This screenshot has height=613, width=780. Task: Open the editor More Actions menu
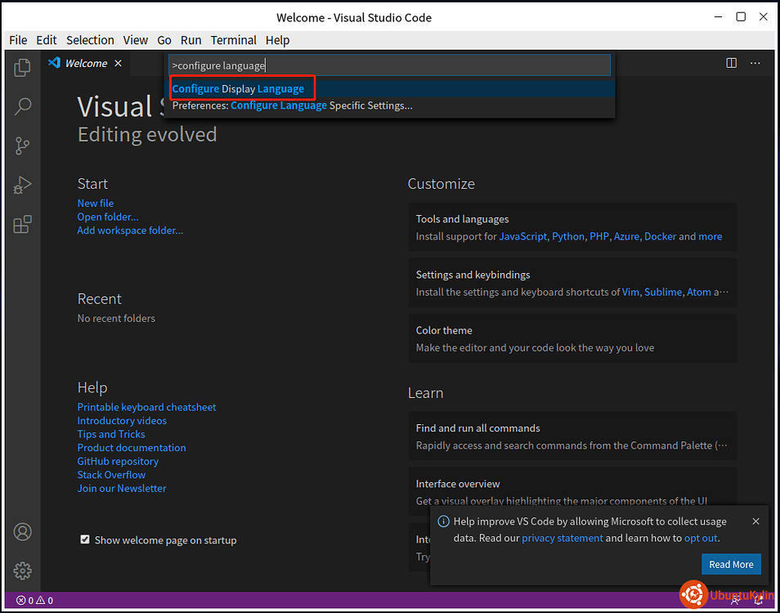click(755, 62)
